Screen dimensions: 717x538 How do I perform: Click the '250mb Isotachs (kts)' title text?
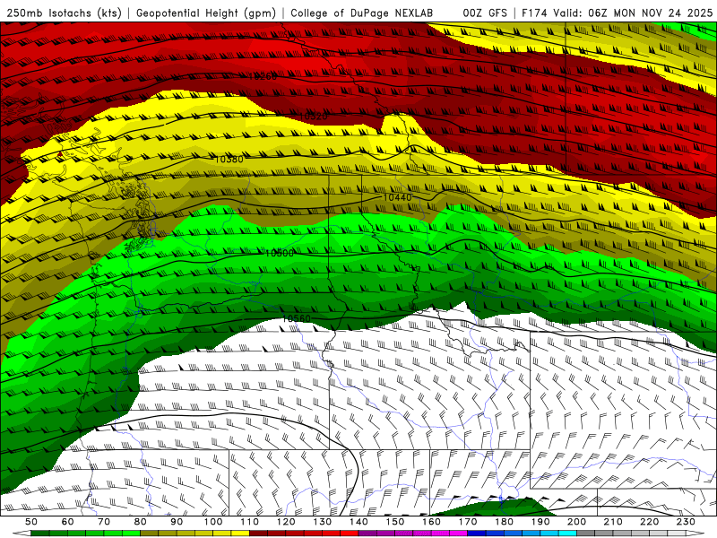[64, 13]
